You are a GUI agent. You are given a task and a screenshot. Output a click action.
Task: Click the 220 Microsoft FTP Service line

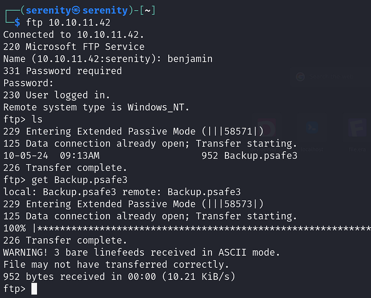coord(74,47)
